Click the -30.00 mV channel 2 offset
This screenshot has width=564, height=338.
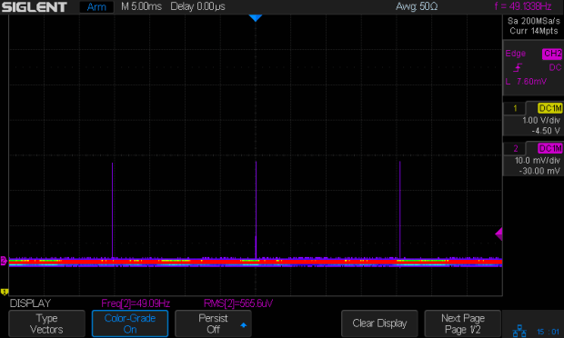click(x=539, y=171)
